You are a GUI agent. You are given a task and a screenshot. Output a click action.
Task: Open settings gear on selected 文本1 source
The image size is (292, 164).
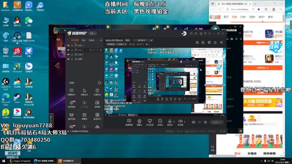(x=91, y=50)
